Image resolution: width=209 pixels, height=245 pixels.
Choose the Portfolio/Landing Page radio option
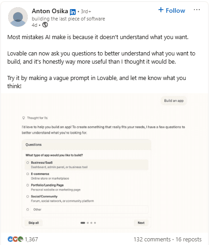coord(28,185)
